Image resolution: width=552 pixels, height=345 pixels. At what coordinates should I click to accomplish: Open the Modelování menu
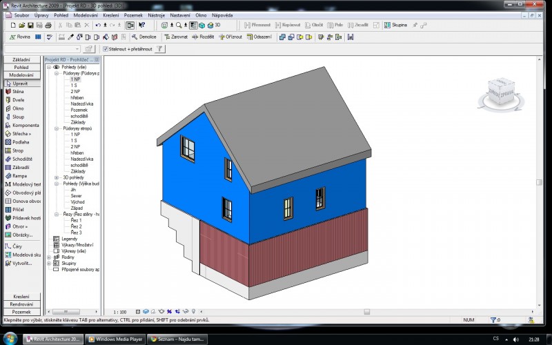[x=86, y=14]
